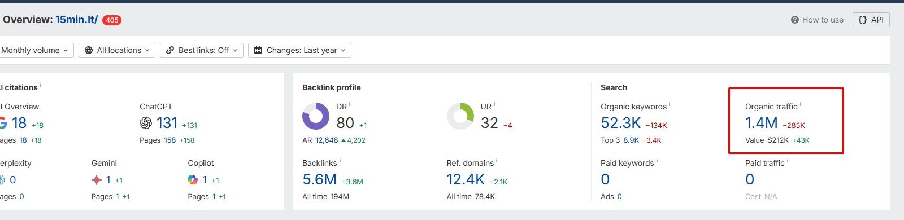The height and width of the screenshot is (220, 904).
Task: Click info icon next to Backlinks
Action: click(x=340, y=161)
